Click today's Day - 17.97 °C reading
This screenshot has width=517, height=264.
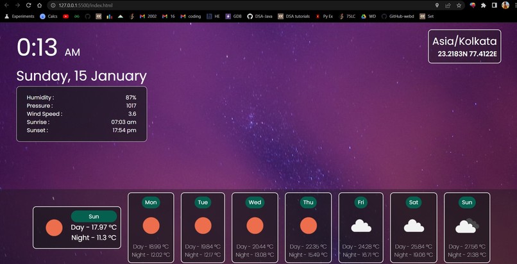point(94,227)
